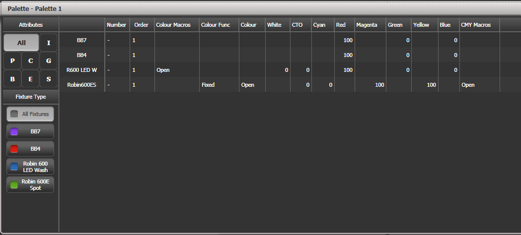Click the Magenta column header
This screenshot has height=235, width=521.
point(370,25)
